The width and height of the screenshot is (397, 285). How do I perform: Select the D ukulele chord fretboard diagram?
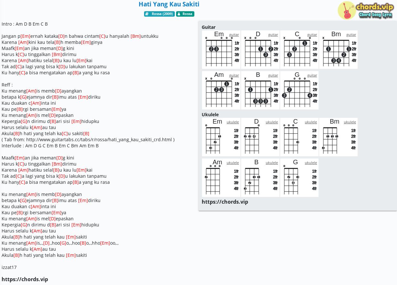click(x=260, y=137)
